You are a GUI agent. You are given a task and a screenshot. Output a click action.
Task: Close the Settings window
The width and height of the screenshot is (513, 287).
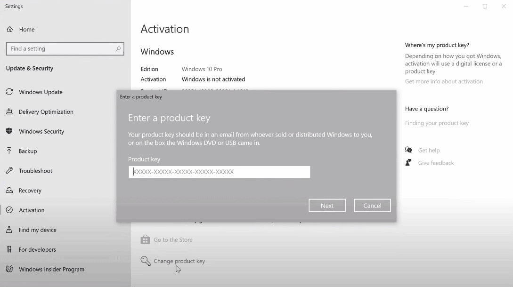(504, 6)
